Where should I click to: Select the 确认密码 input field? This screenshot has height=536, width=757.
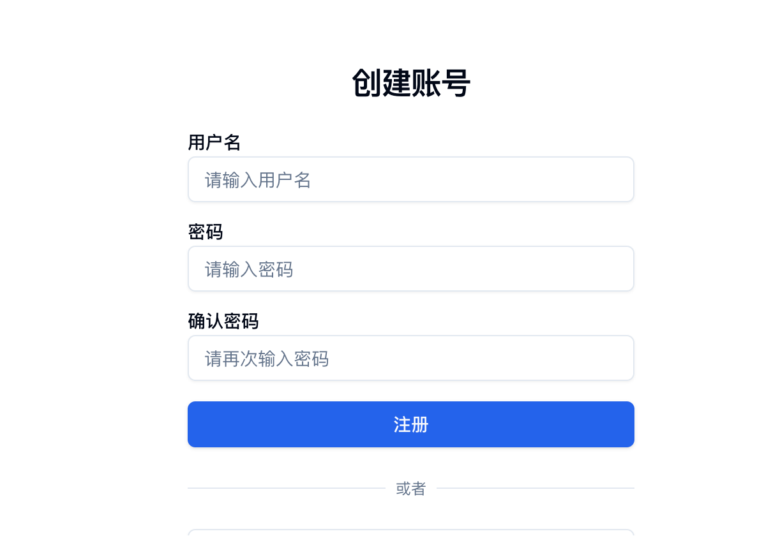411,358
